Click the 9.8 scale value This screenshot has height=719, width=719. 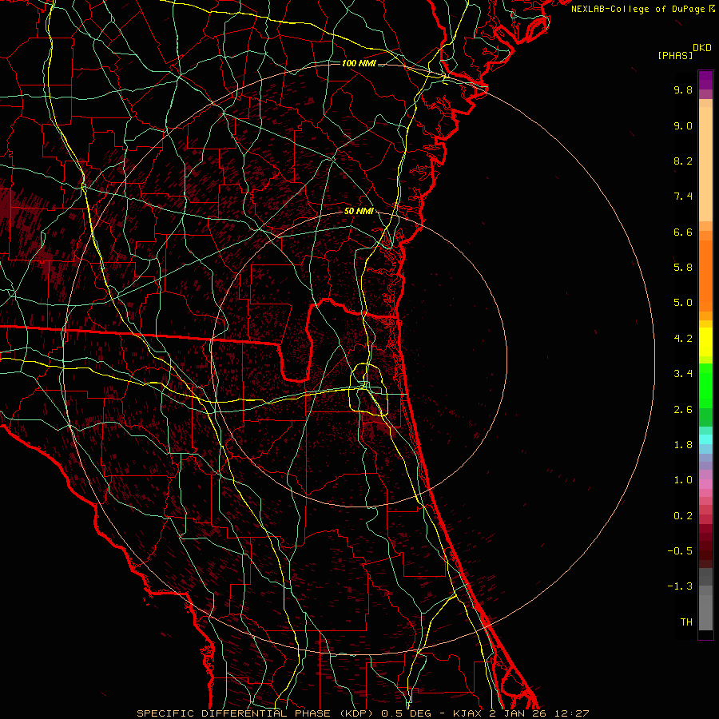tap(683, 89)
